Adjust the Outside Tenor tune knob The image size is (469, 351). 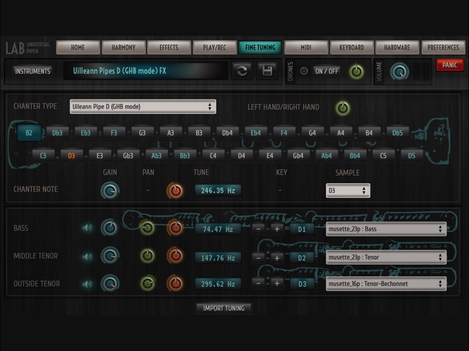click(x=175, y=284)
